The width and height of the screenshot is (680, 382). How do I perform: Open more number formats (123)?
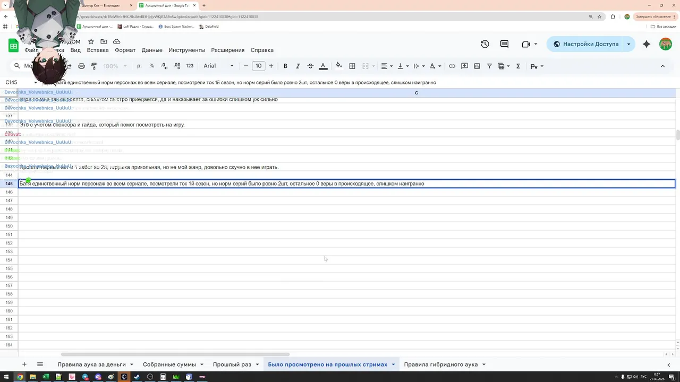coord(190,66)
